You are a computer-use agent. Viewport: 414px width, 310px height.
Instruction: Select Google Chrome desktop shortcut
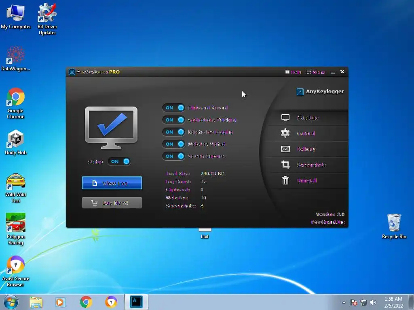click(16, 103)
